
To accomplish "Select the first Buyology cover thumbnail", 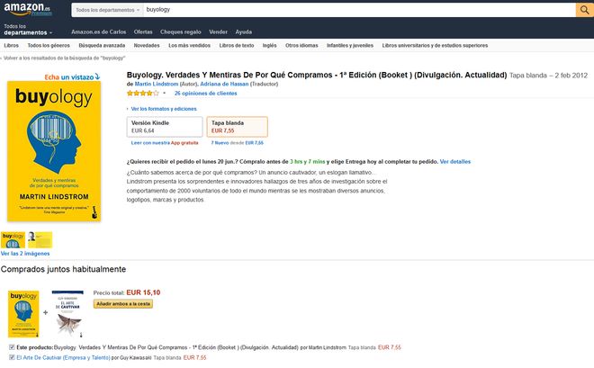I will [x=13, y=239].
